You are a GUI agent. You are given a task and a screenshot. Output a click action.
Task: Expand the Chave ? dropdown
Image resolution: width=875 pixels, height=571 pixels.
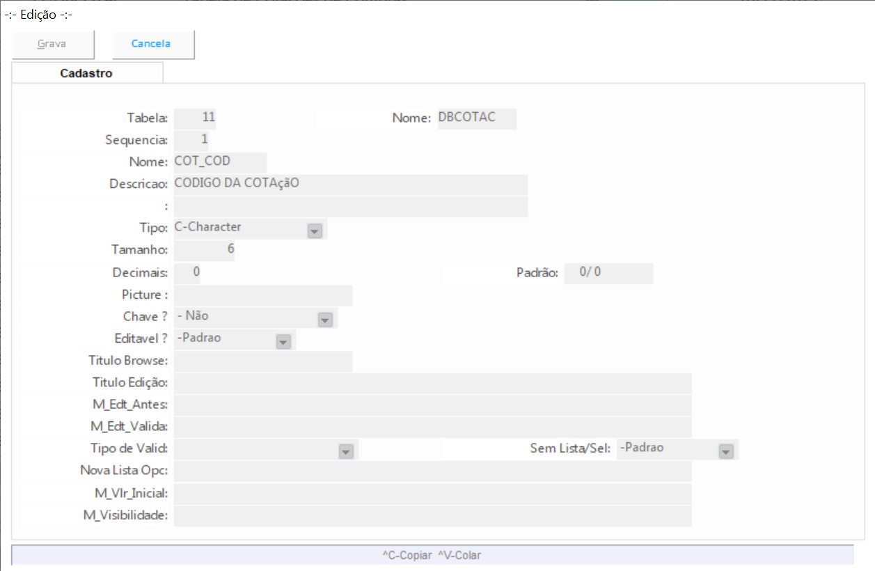(324, 320)
